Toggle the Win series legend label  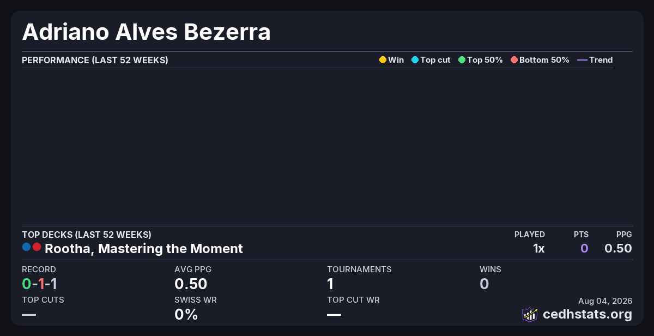(396, 60)
